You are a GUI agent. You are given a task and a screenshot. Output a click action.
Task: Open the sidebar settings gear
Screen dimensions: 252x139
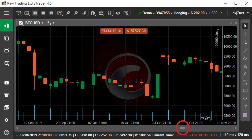6,120
